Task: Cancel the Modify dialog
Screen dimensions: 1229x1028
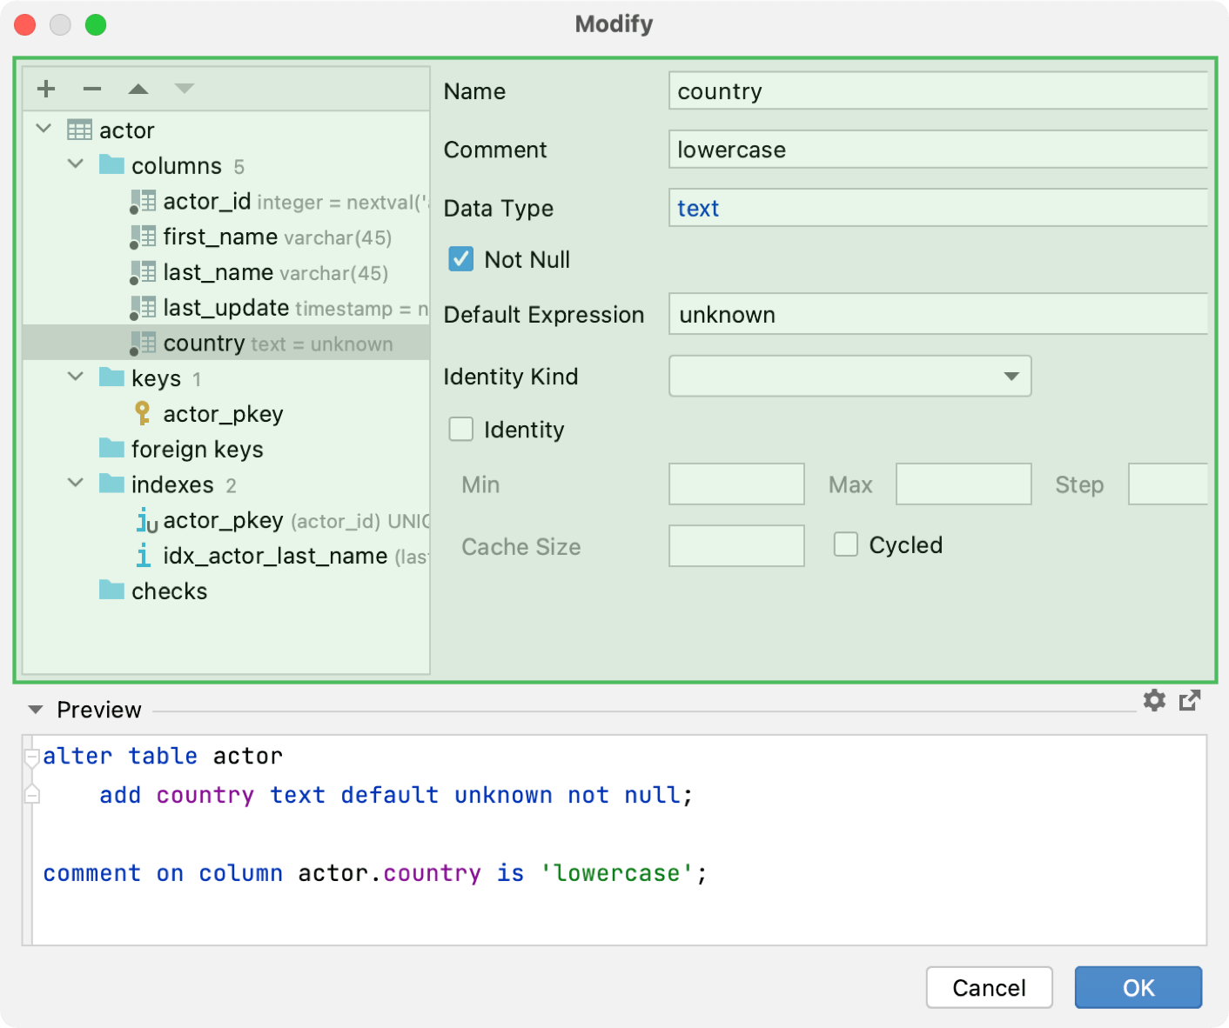Action: [x=989, y=987]
